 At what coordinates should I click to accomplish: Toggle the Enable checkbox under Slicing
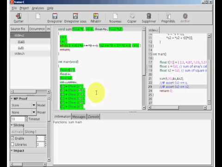pos(12,138)
